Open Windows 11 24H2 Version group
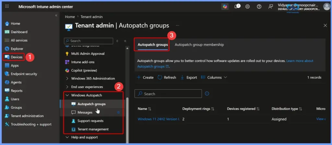Image resolution: width=332 pixels, height=145 pixels. [158, 119]
